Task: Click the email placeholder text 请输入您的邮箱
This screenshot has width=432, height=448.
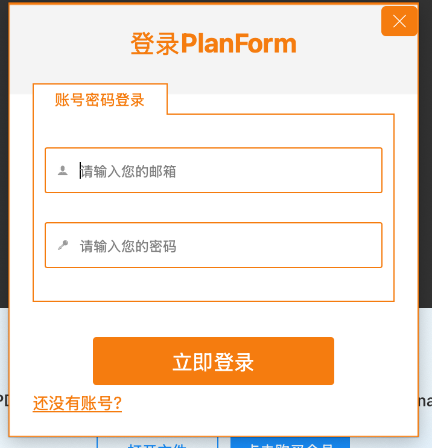Action: tap(128, 171)
